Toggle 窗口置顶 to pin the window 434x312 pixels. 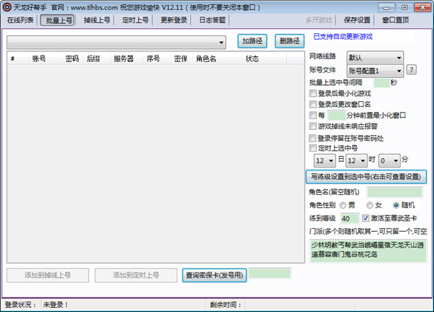point(395,20)
